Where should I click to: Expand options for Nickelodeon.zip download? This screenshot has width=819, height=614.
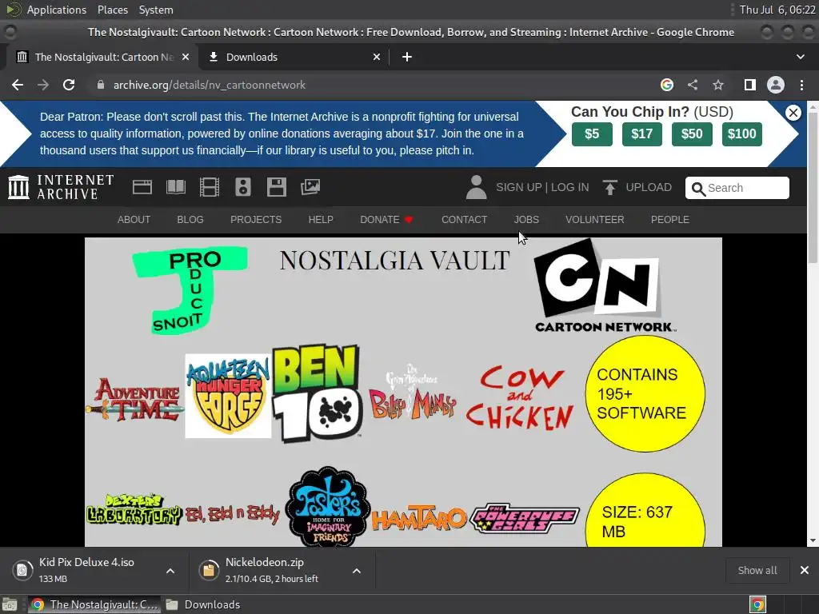(x=357, y=571)
